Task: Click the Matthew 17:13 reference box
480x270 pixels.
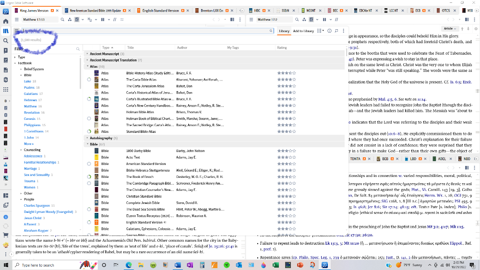Action: 40,20
